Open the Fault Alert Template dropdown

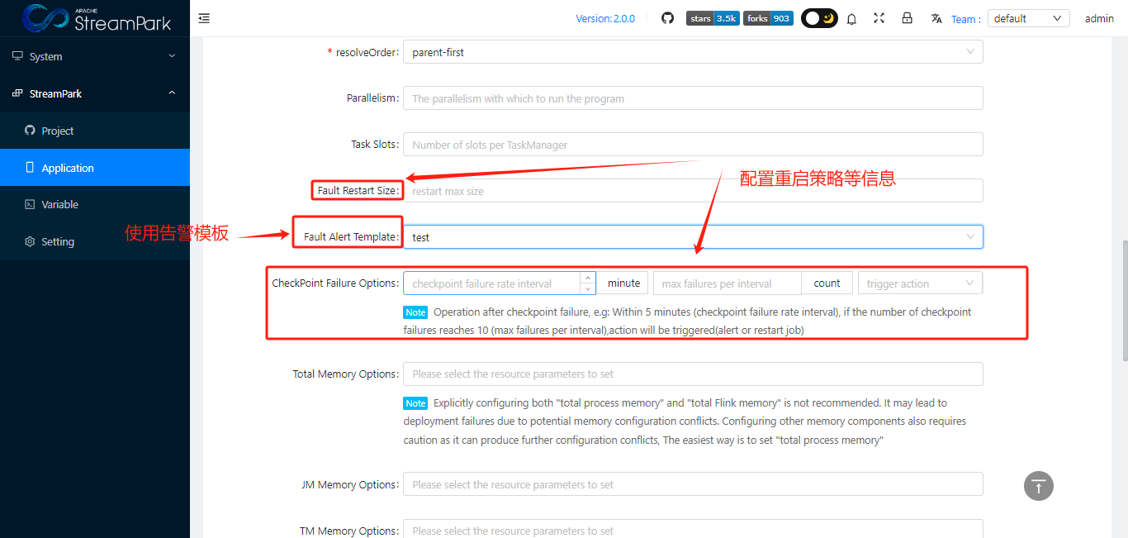(692, 236)
